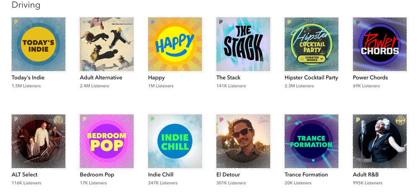Click the Bedroom Pop station name

[97, 174]
